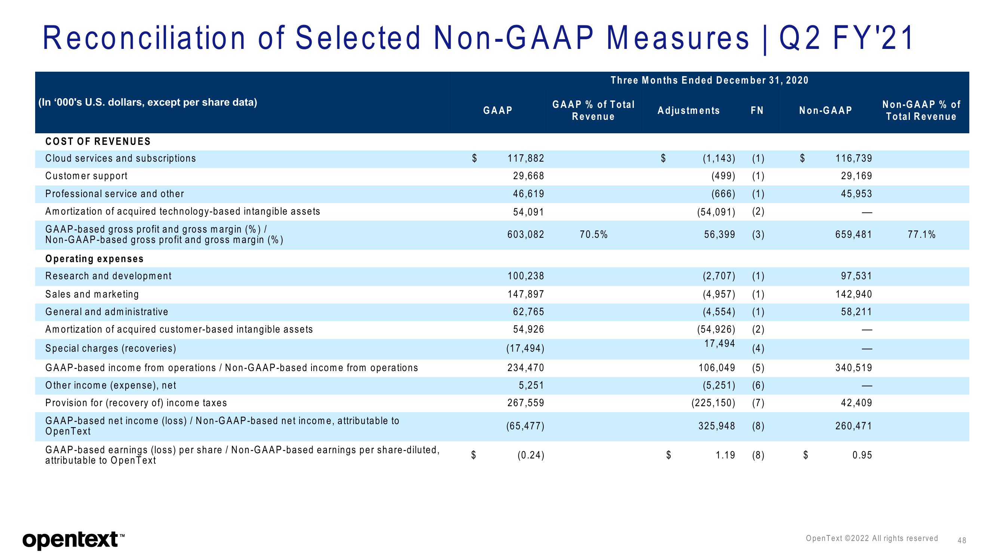This screenshot has height=560, width=997.
Task: Select 'Research and development' row label
Action: coord(108,276)
